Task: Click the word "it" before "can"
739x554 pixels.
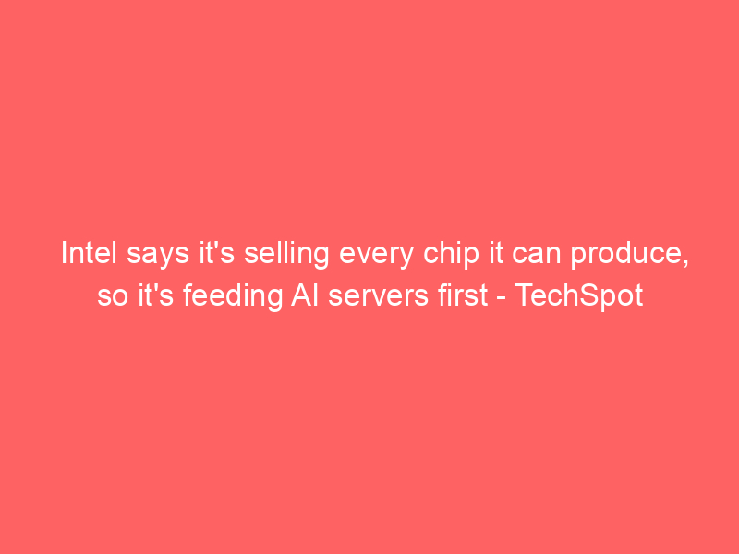Action: pos(496,253)
